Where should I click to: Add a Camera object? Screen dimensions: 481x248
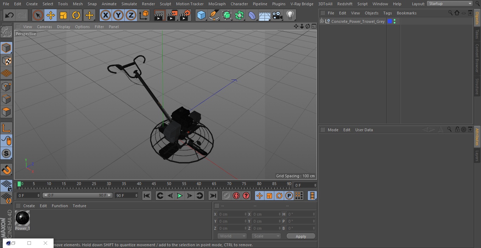click(277, 15)
